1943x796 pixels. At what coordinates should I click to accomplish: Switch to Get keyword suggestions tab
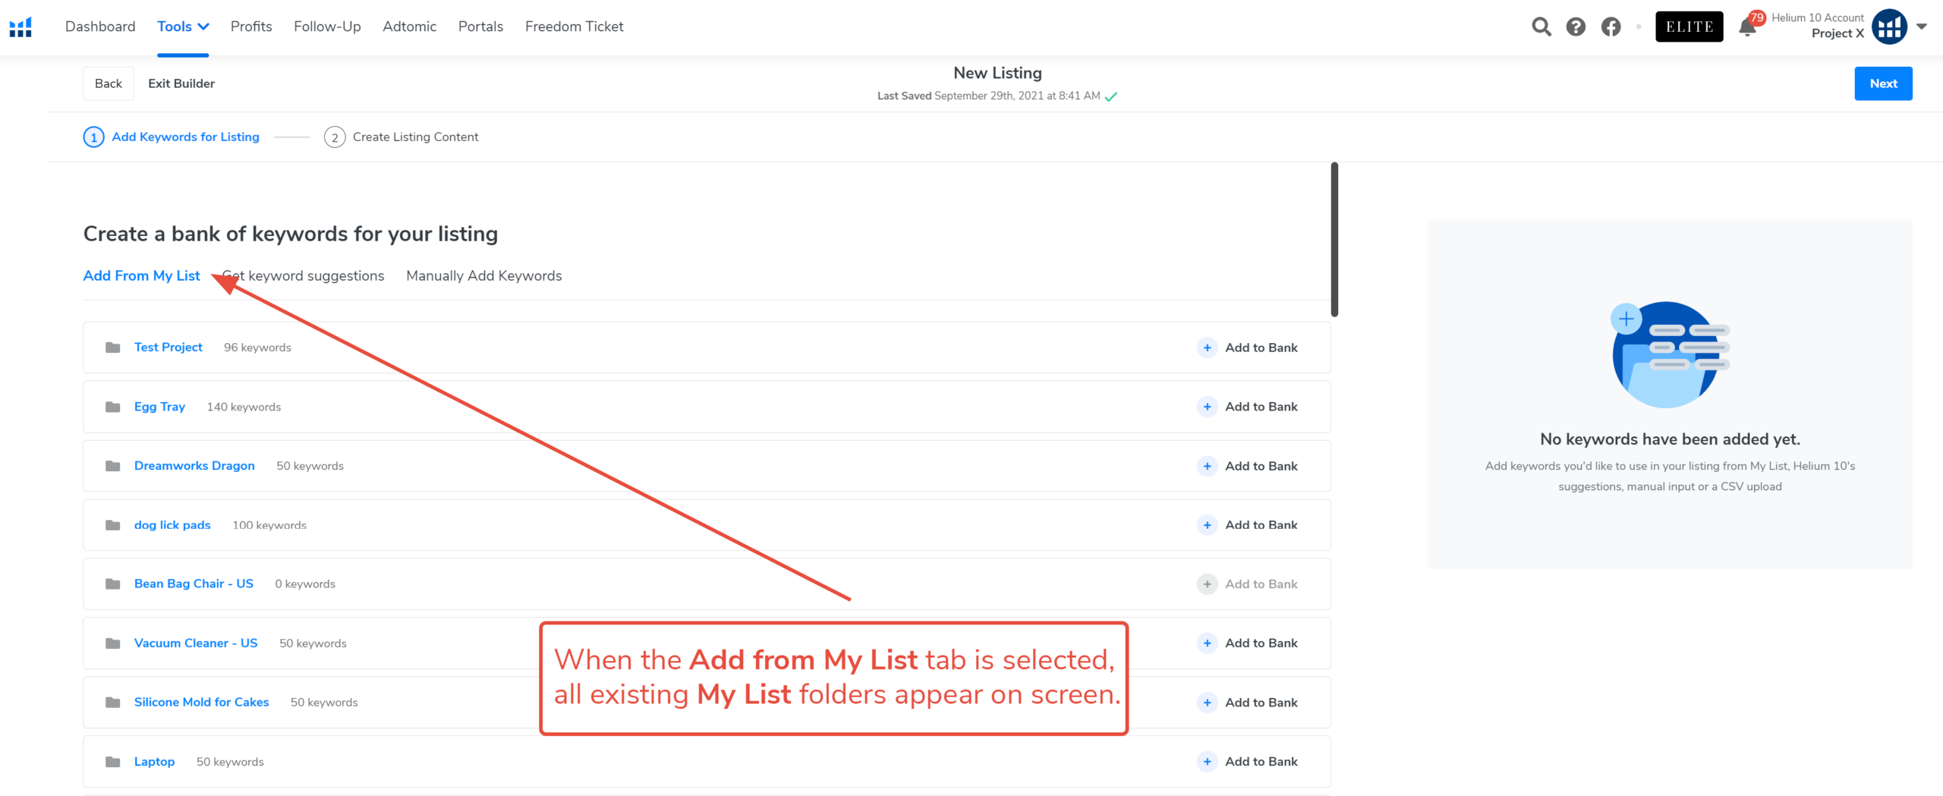[x=303, y=275]
